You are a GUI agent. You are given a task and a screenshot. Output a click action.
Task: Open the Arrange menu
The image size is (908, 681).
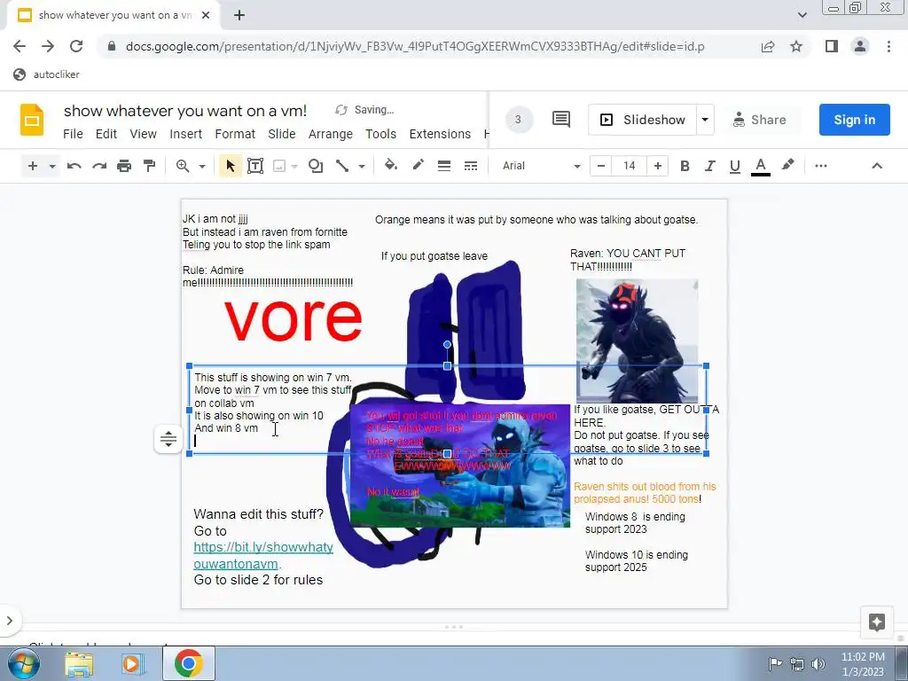pyautogui.click(x=331, y=135)
